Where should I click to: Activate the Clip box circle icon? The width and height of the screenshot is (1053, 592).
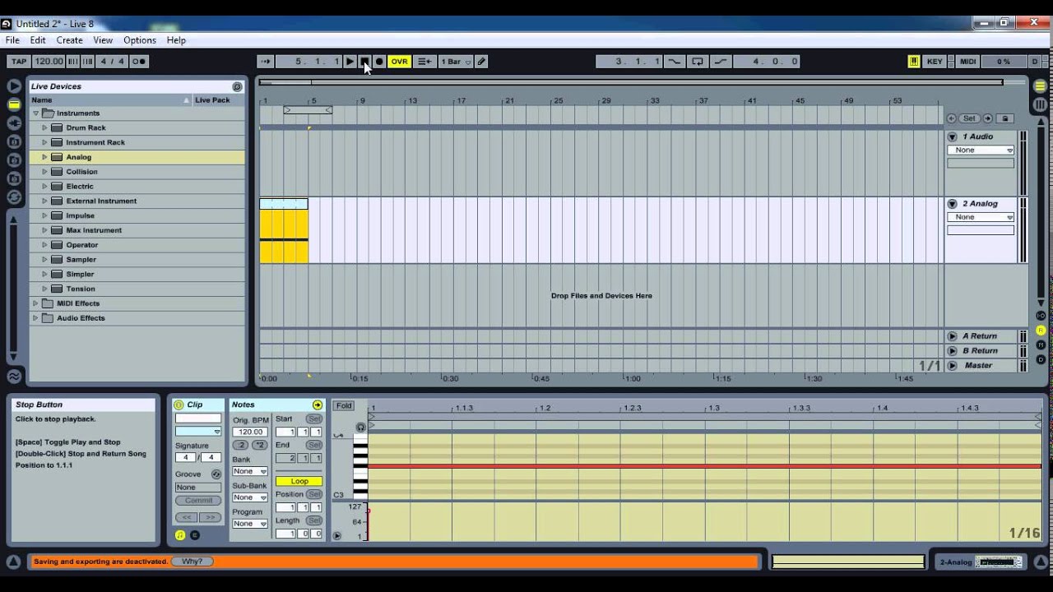[x=179, y=405]
